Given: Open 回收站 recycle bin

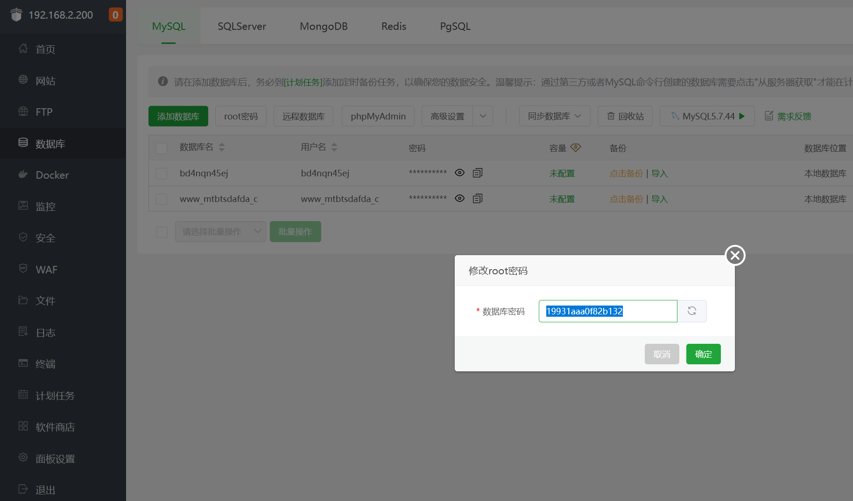Looking at the screenshot, I should pyautogui.click(x=625, y=116).
